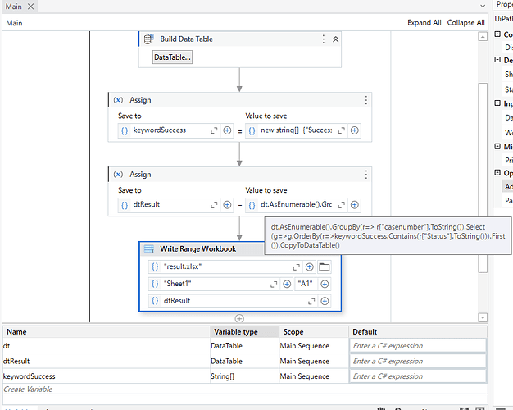The height and width of the screenshot is (410, 513).
Task: Click Variable type column header
Action: pyautogui.click(x=245, y=332)
